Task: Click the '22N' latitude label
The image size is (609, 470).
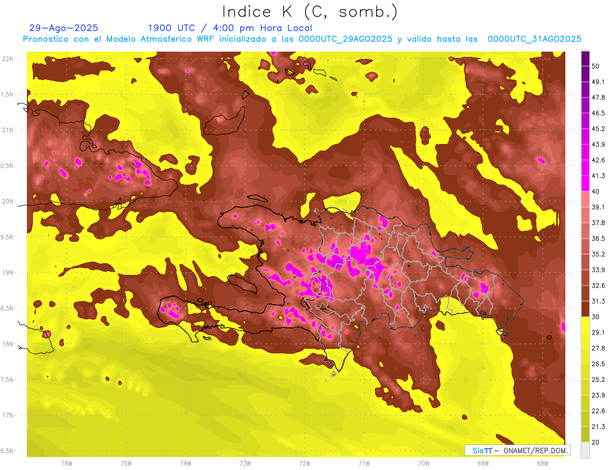Action: click(7, 59)
